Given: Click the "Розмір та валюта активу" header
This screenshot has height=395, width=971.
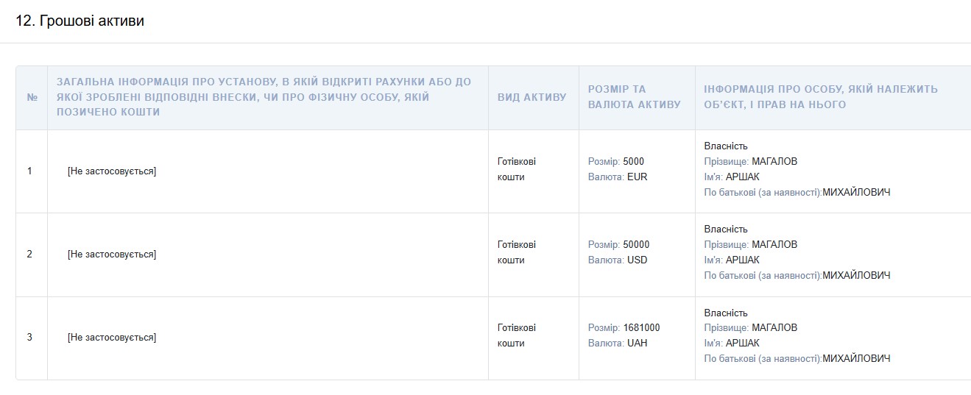Looking at the screenshot, I should tap(634, 97).
